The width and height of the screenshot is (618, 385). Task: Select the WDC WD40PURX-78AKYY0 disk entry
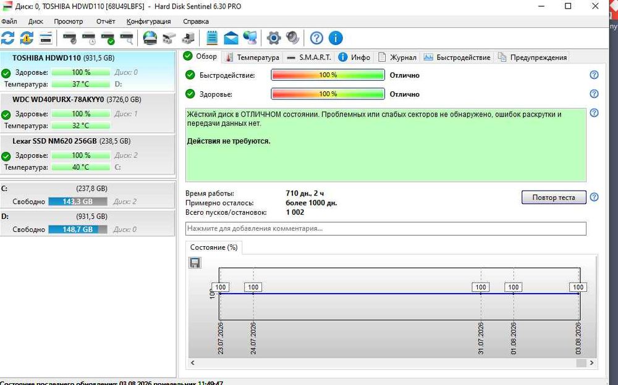tap(87, 113)
